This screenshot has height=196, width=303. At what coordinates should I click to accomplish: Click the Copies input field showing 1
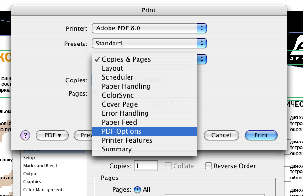click(146, 166)
